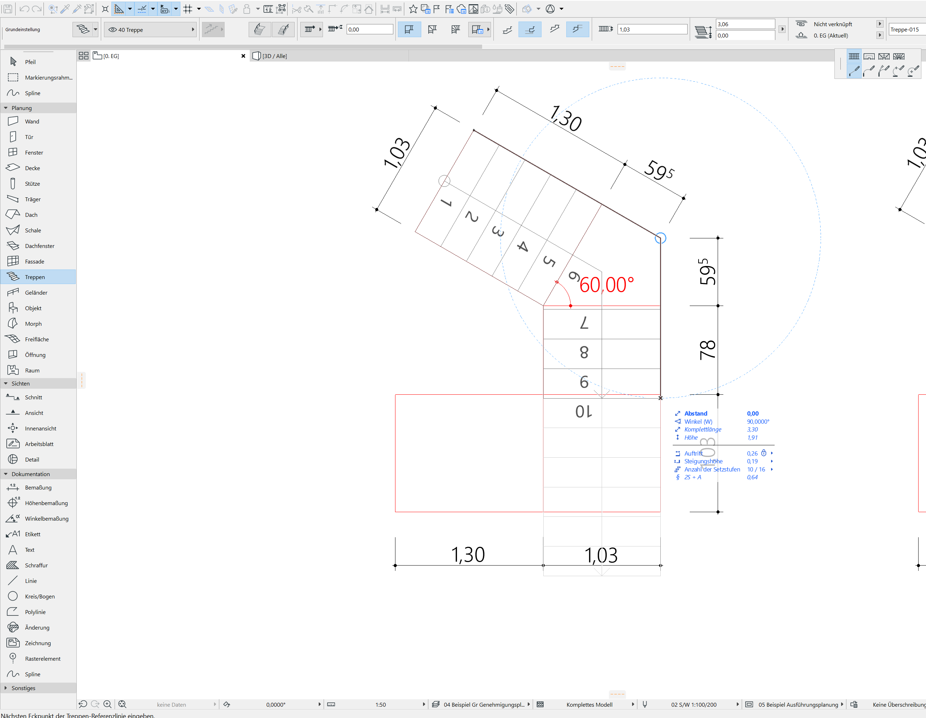Screen dimensions: 926x718
Task: Choose the winder-stair geometry icon in floating palette
Action: 898,56
